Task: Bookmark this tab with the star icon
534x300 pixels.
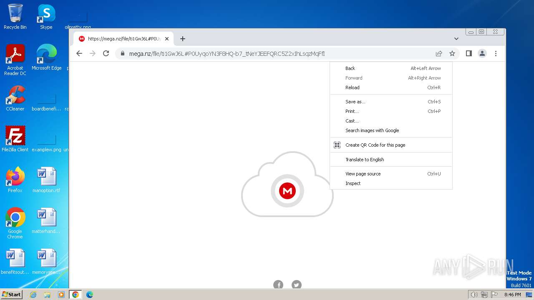Action: coord(452,53)
